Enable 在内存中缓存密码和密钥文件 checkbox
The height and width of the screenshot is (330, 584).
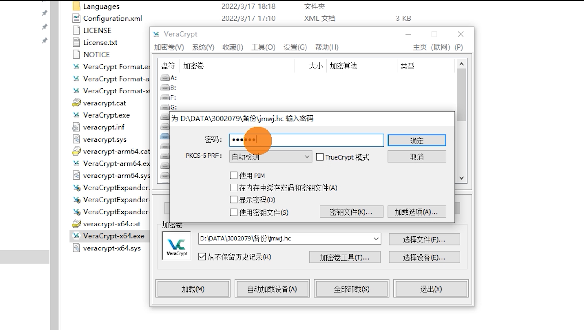[234, 188]
